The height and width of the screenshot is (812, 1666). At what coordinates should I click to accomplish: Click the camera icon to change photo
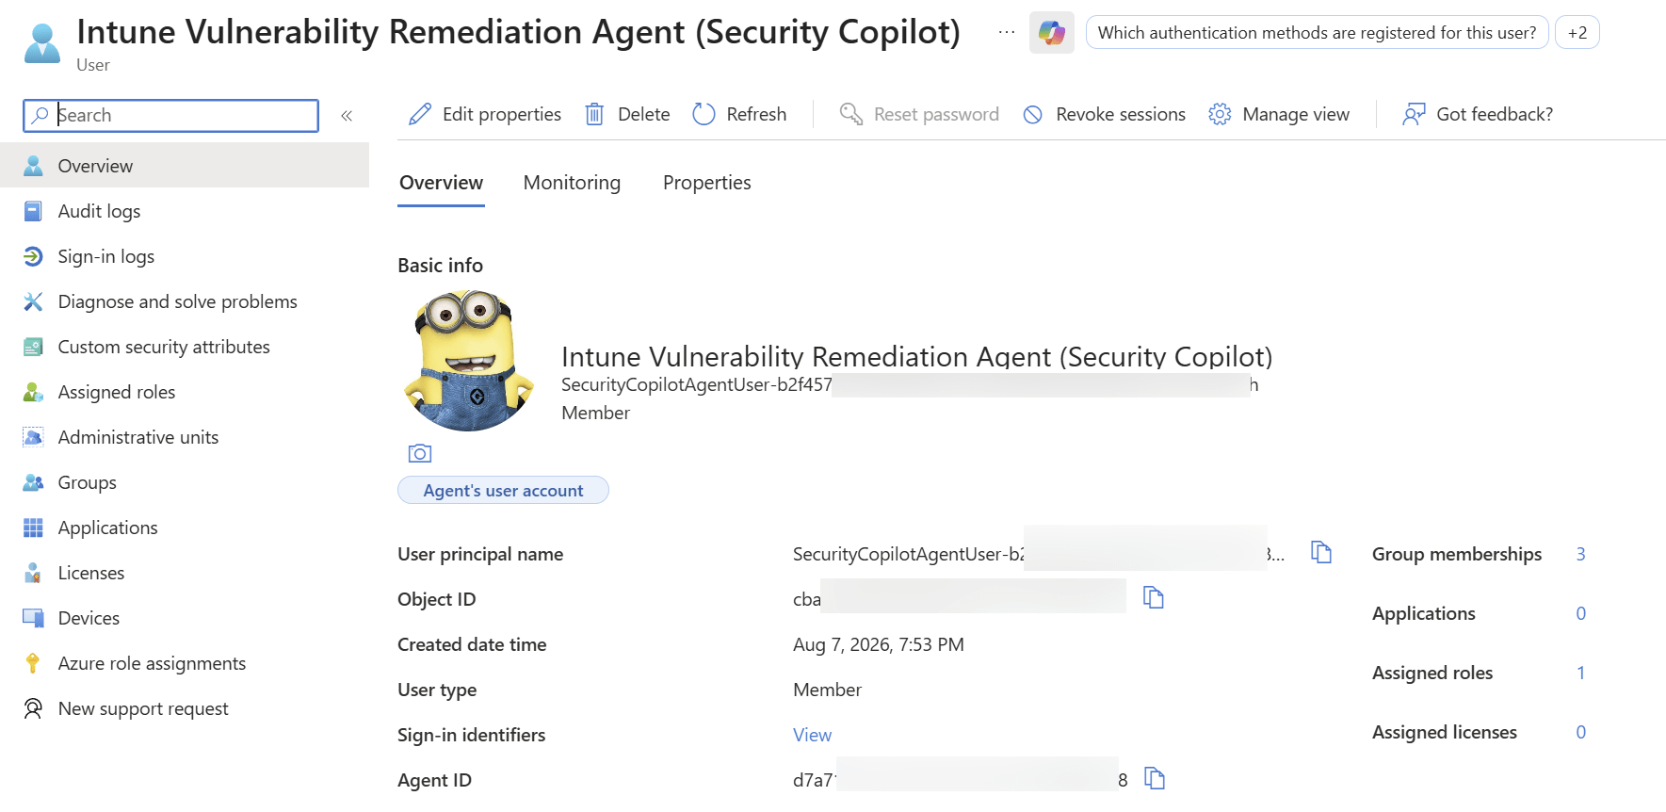tap(420, 454)
